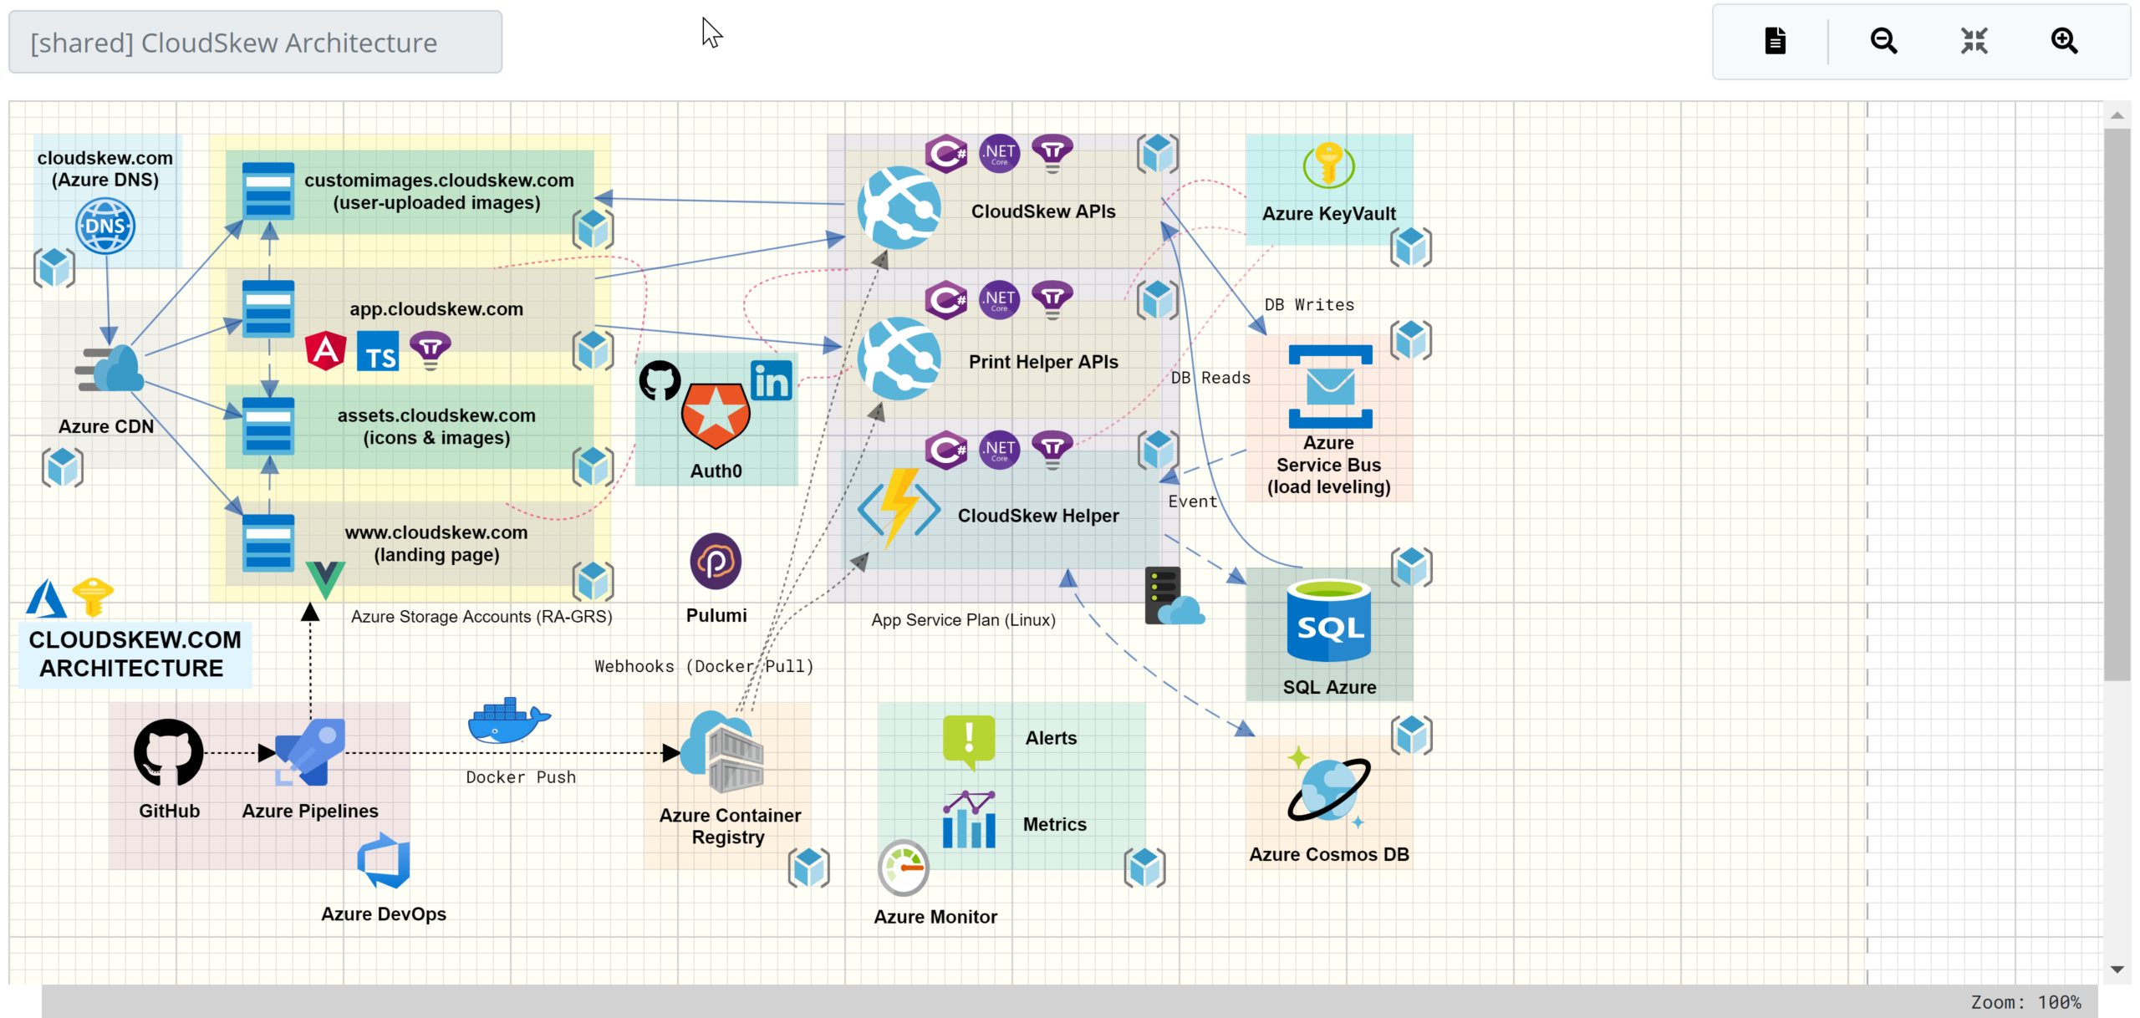Click the small GitHub icon near Auth0
The width and height of the screenshot is (2140, 1018).
click(x=660, y=381)
